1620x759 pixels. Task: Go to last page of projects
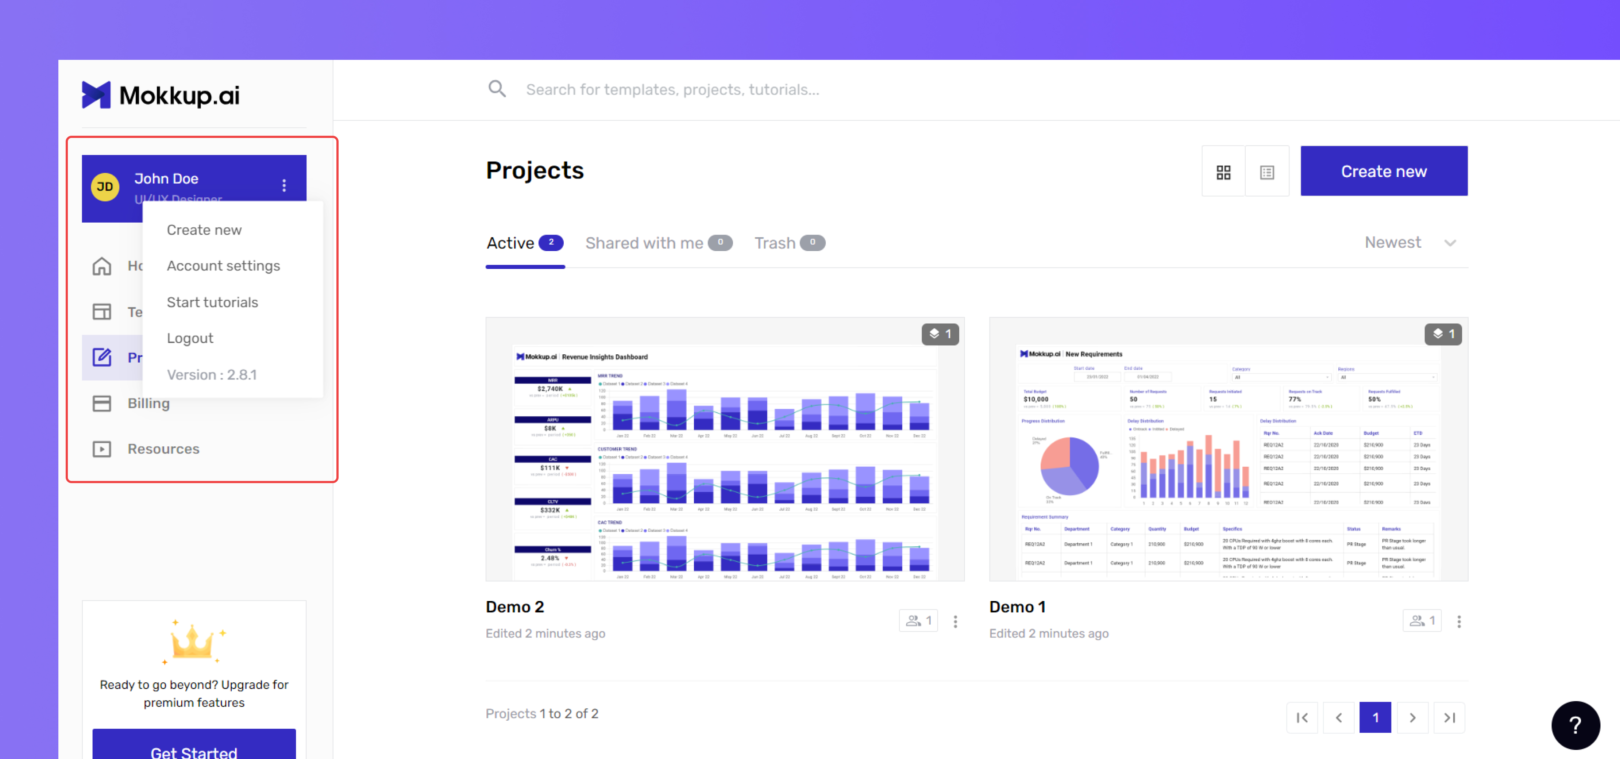[x=1450, y=717]
